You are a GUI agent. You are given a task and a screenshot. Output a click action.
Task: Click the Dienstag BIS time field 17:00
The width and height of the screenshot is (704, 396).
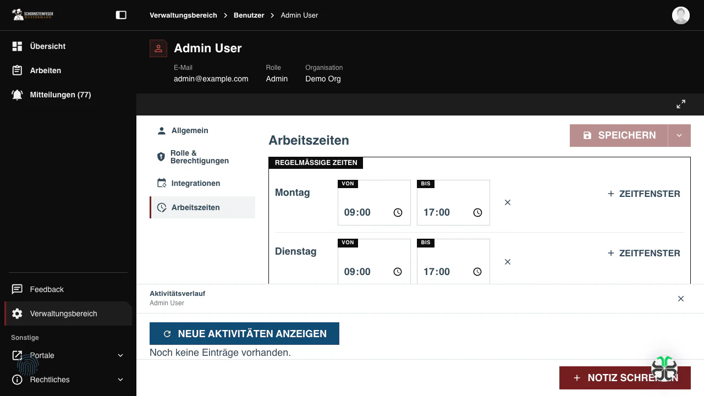click(x=453, y=262)
